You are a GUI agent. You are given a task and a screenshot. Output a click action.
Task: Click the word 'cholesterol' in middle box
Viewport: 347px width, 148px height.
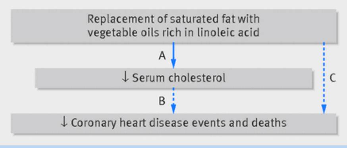pos(197,78)
